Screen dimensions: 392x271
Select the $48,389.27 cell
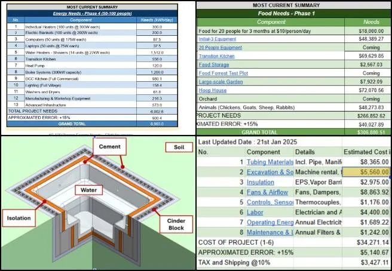368,39
